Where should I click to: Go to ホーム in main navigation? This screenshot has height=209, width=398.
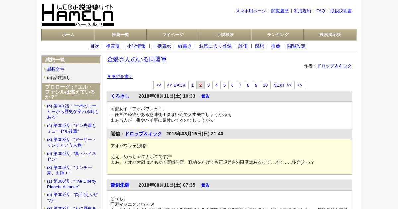[68, 35]
